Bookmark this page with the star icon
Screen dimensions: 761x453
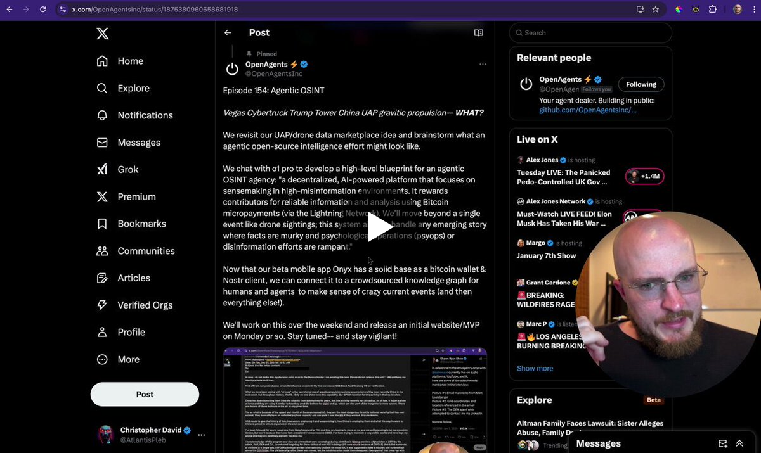click(656, 10)
